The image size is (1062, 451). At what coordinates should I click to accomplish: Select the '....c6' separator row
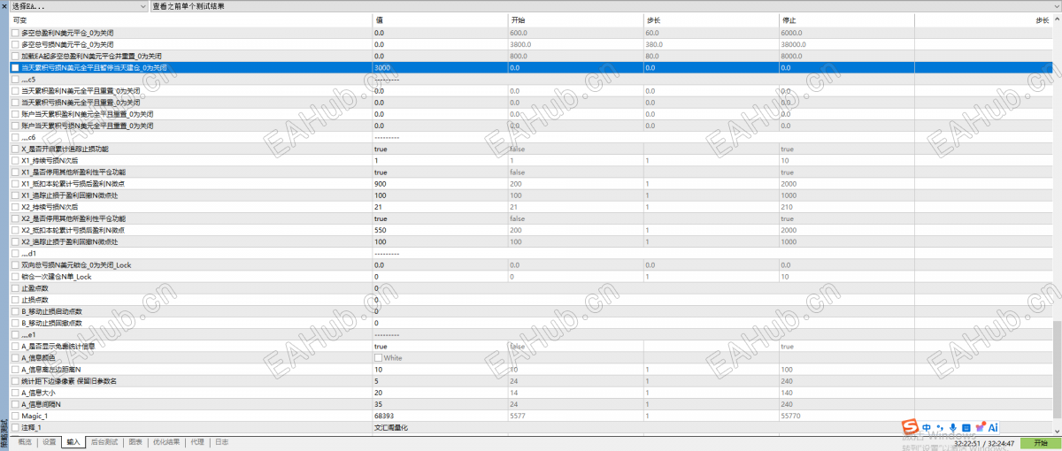click(531, 137)
